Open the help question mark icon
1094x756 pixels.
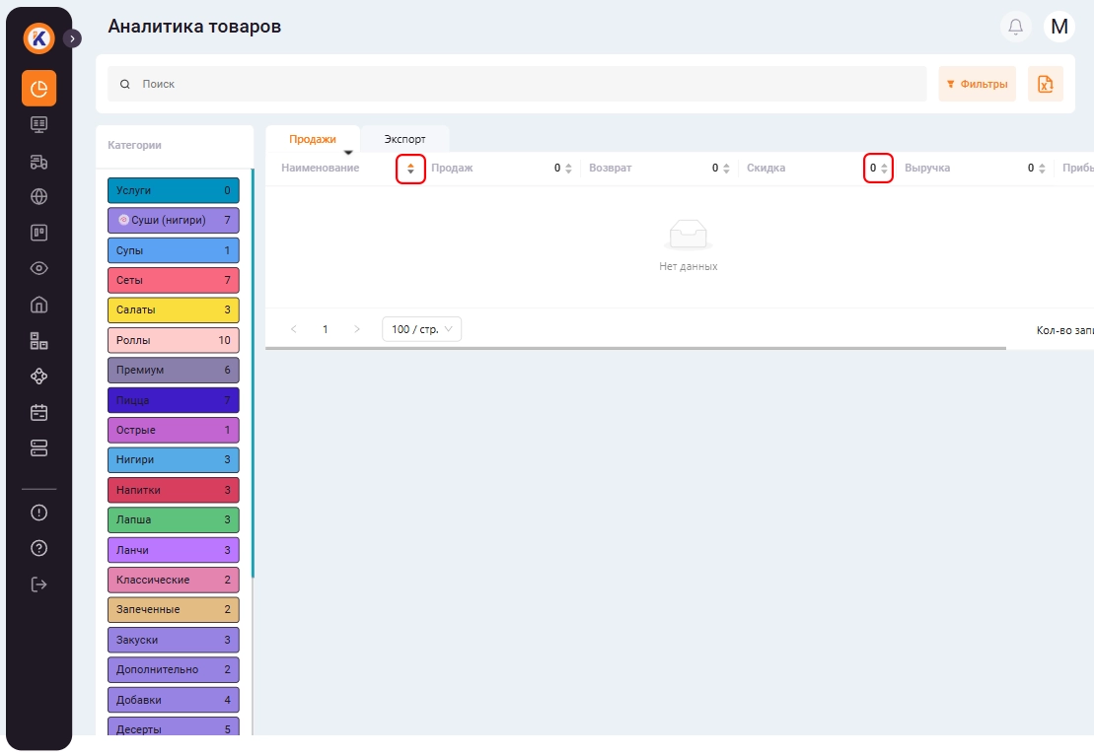pos(38,548)
